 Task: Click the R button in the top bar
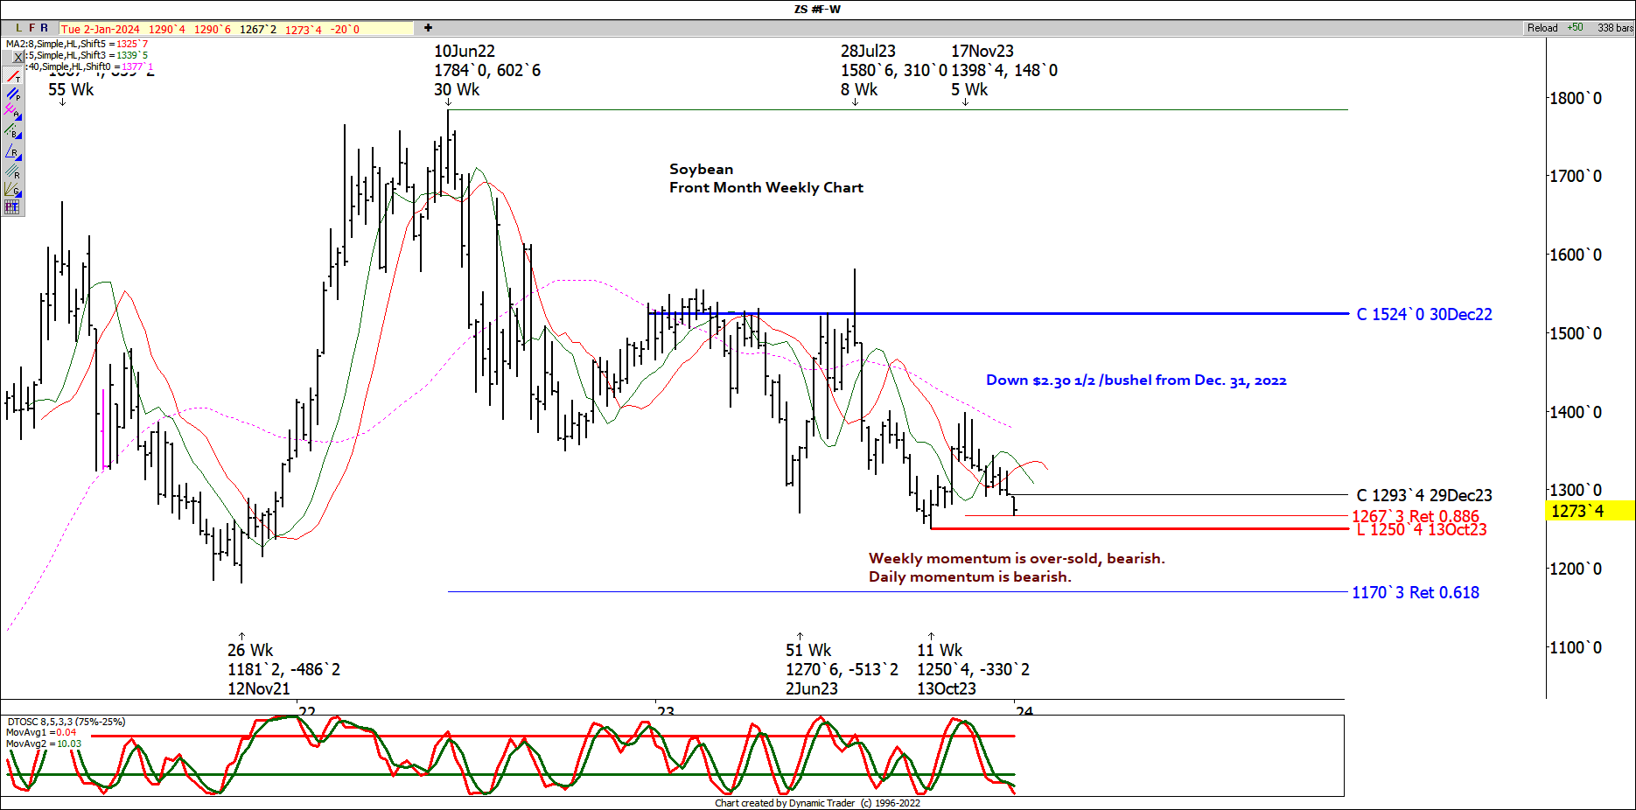45,28
